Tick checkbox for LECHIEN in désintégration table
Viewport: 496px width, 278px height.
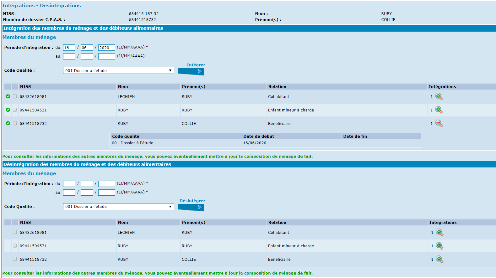[x=15, y=232]
